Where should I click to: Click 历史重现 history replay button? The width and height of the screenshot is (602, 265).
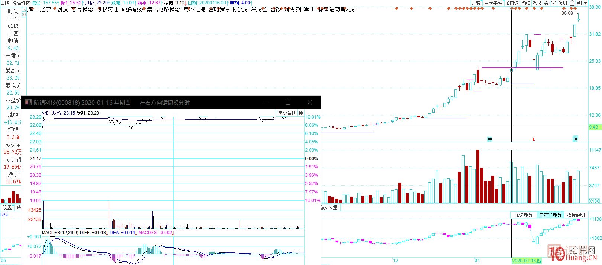click(287, 113)
